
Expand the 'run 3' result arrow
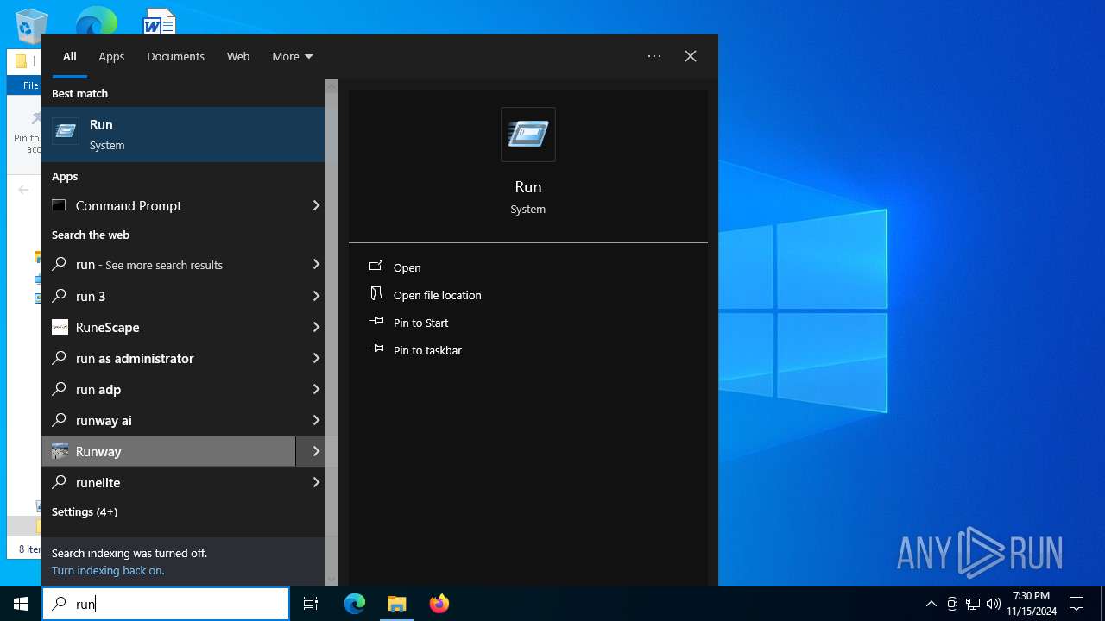(x=316, y=296)
